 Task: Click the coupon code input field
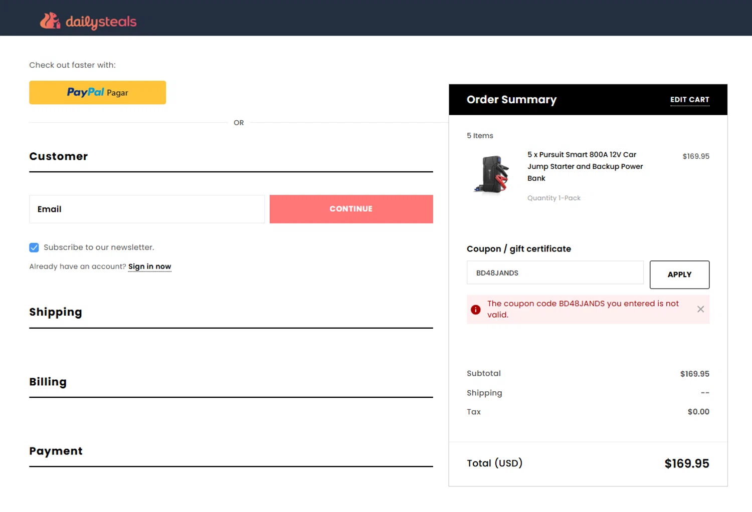coord(555,273)
